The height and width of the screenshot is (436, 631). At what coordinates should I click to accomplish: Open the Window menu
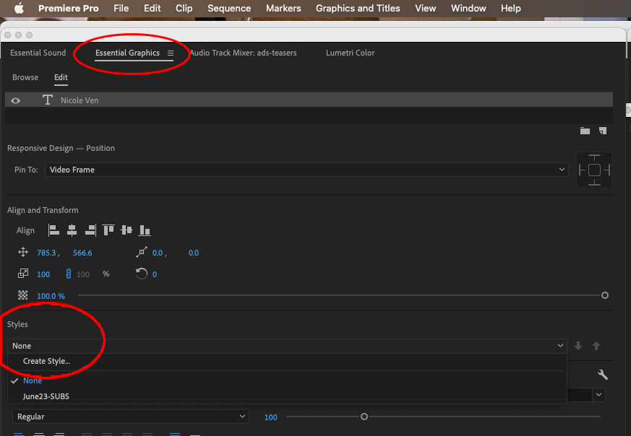(x=468, y=8)
